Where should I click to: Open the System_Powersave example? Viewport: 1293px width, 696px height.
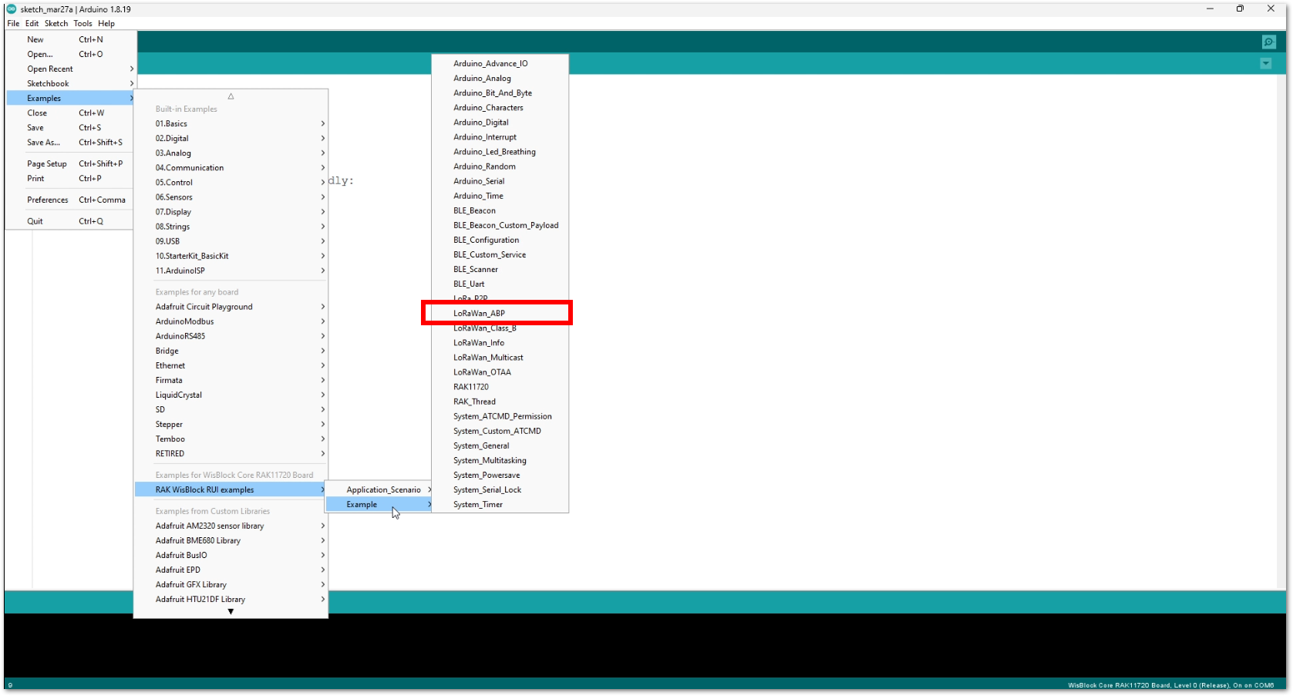(x=500, y=475)
